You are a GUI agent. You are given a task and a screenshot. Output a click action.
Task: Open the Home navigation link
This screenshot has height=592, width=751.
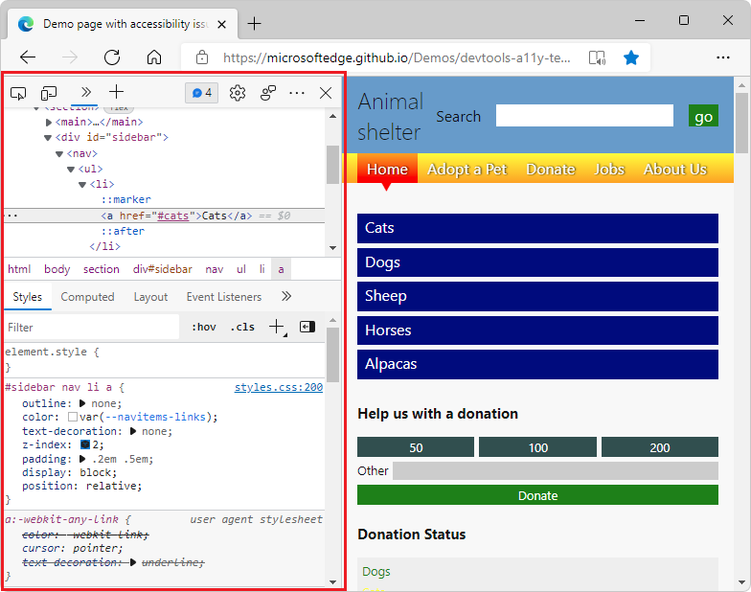387,169
